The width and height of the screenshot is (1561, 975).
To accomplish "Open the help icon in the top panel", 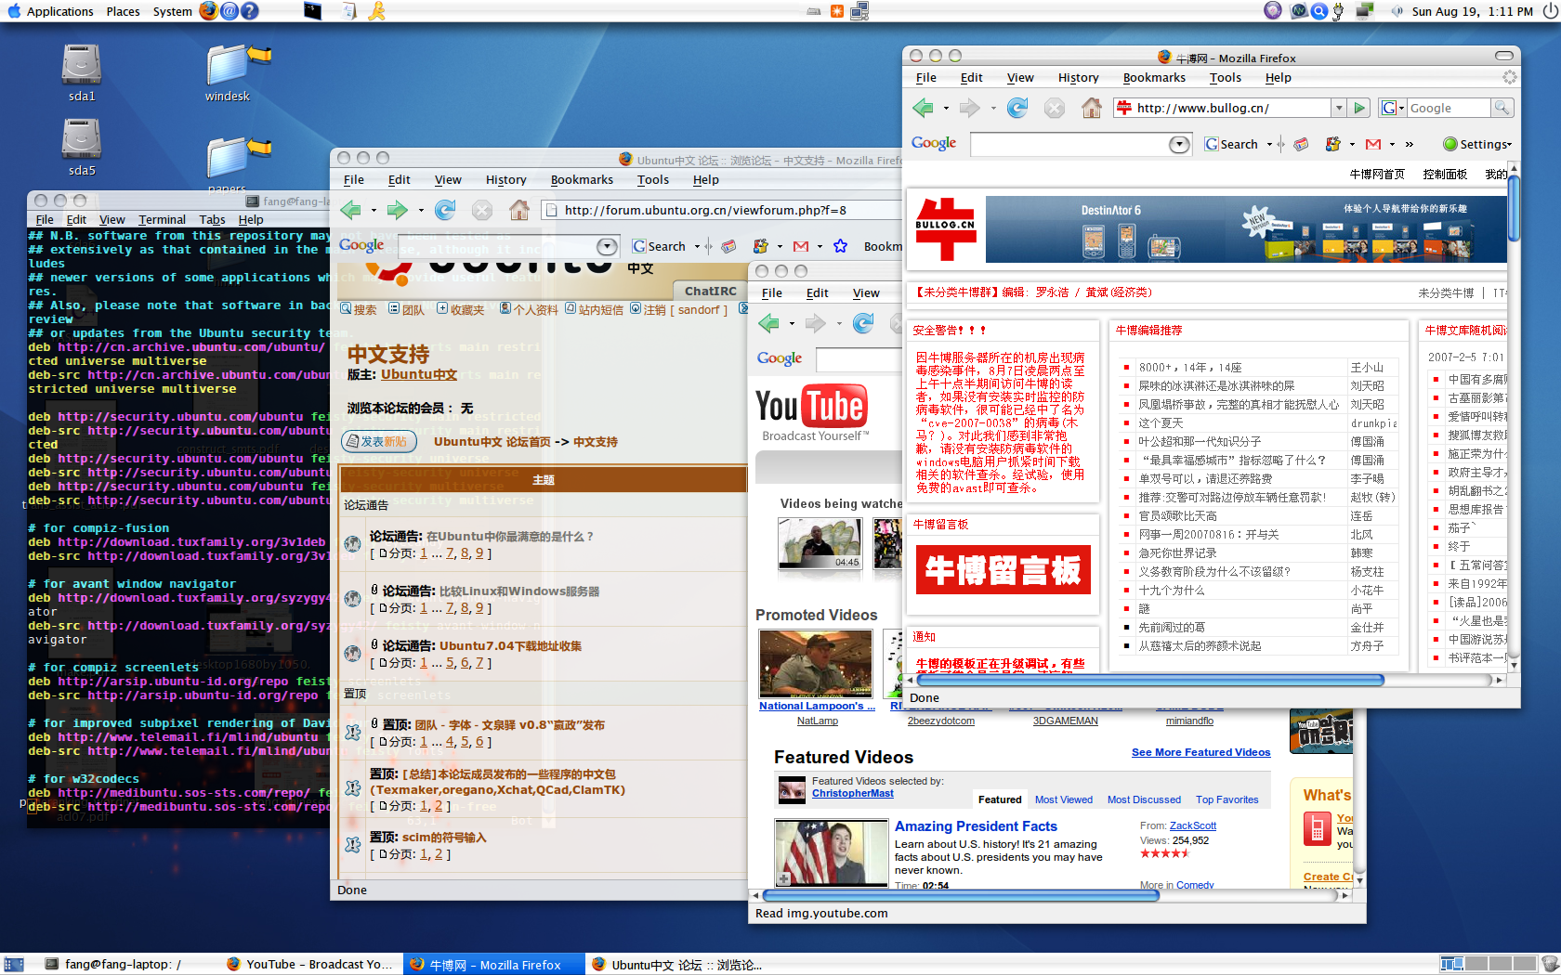I will pos(250,11).
